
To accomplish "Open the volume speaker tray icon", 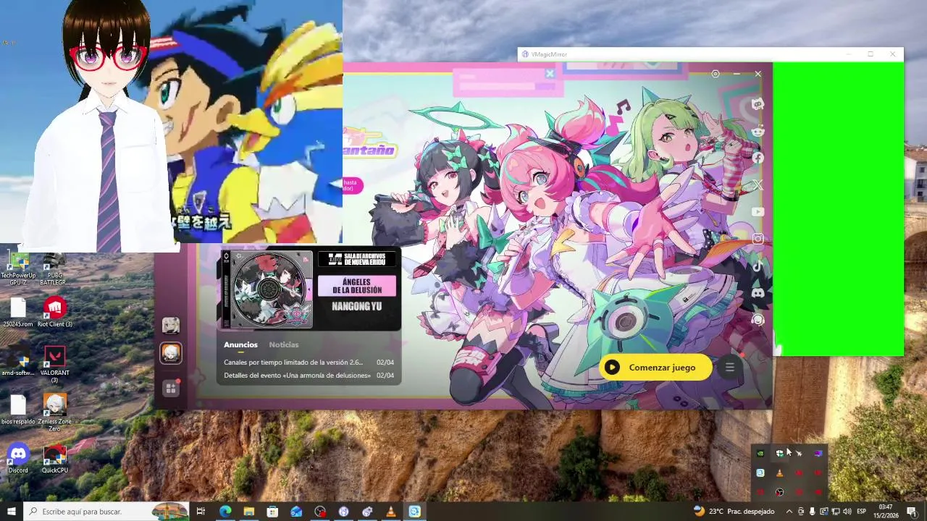I will pyautogui.click(x=847, y=512).
